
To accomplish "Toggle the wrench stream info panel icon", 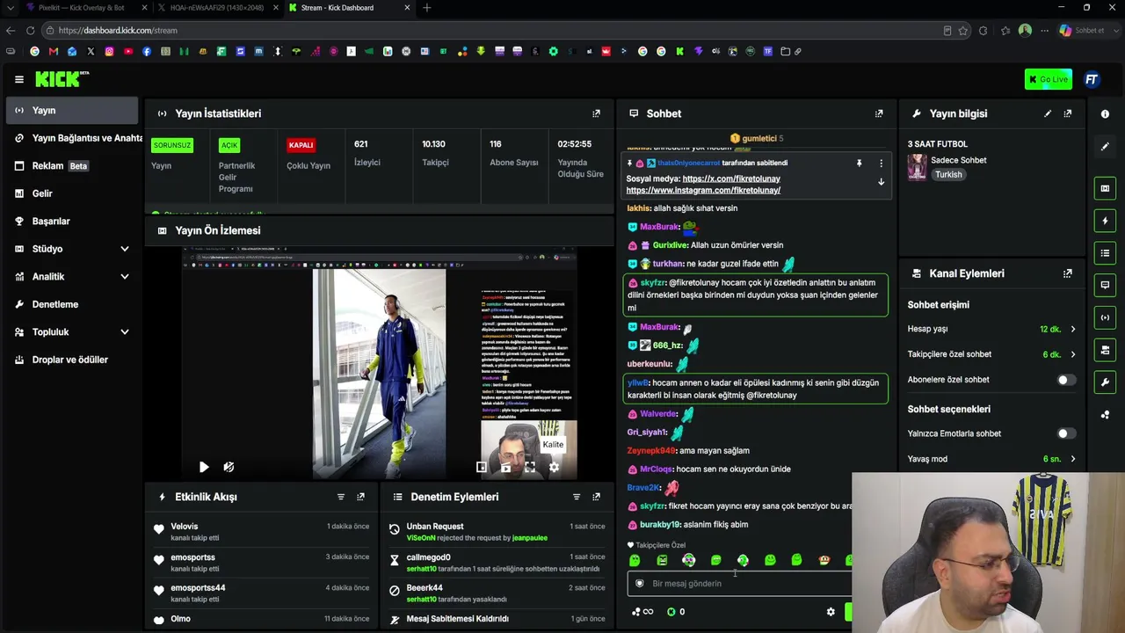I will 1105,382.
